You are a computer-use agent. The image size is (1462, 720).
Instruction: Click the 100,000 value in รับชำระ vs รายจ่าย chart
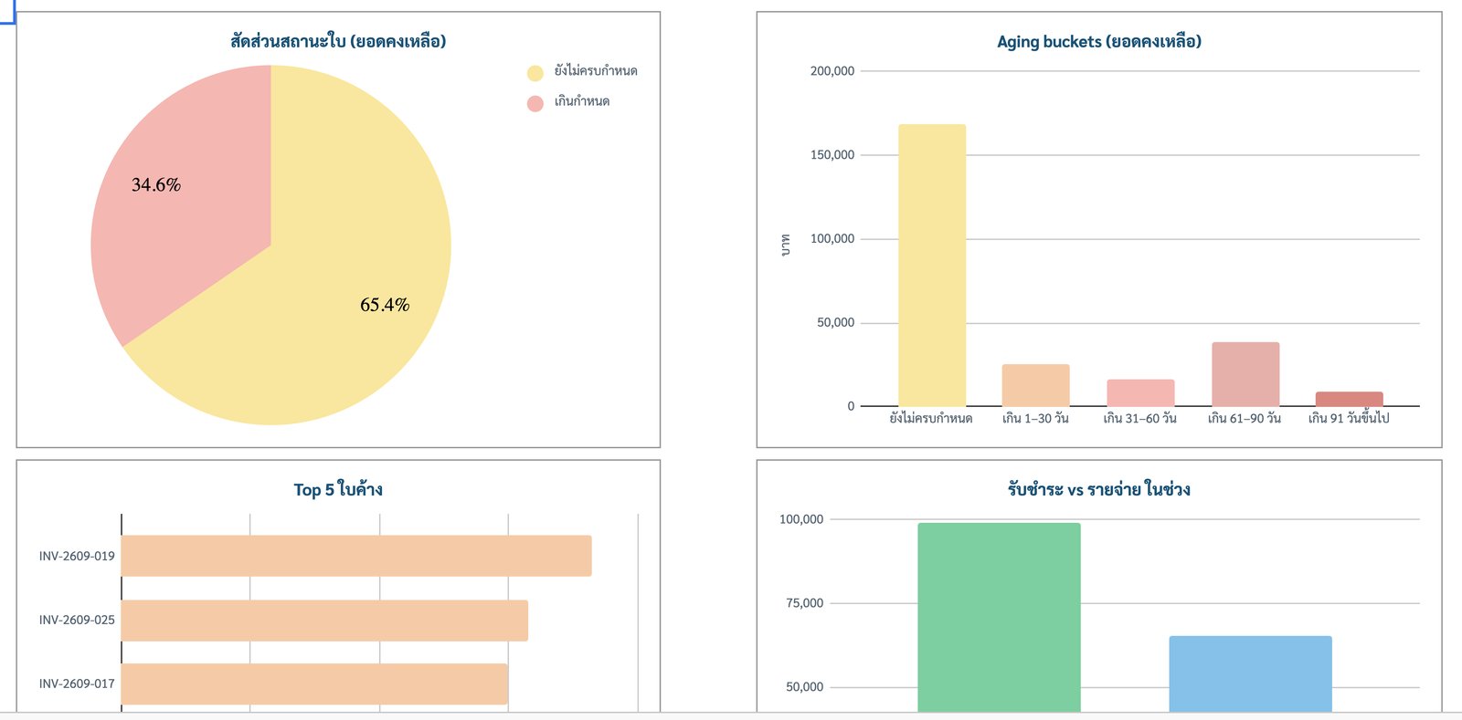pyautogui.click(x=801, y=519)
